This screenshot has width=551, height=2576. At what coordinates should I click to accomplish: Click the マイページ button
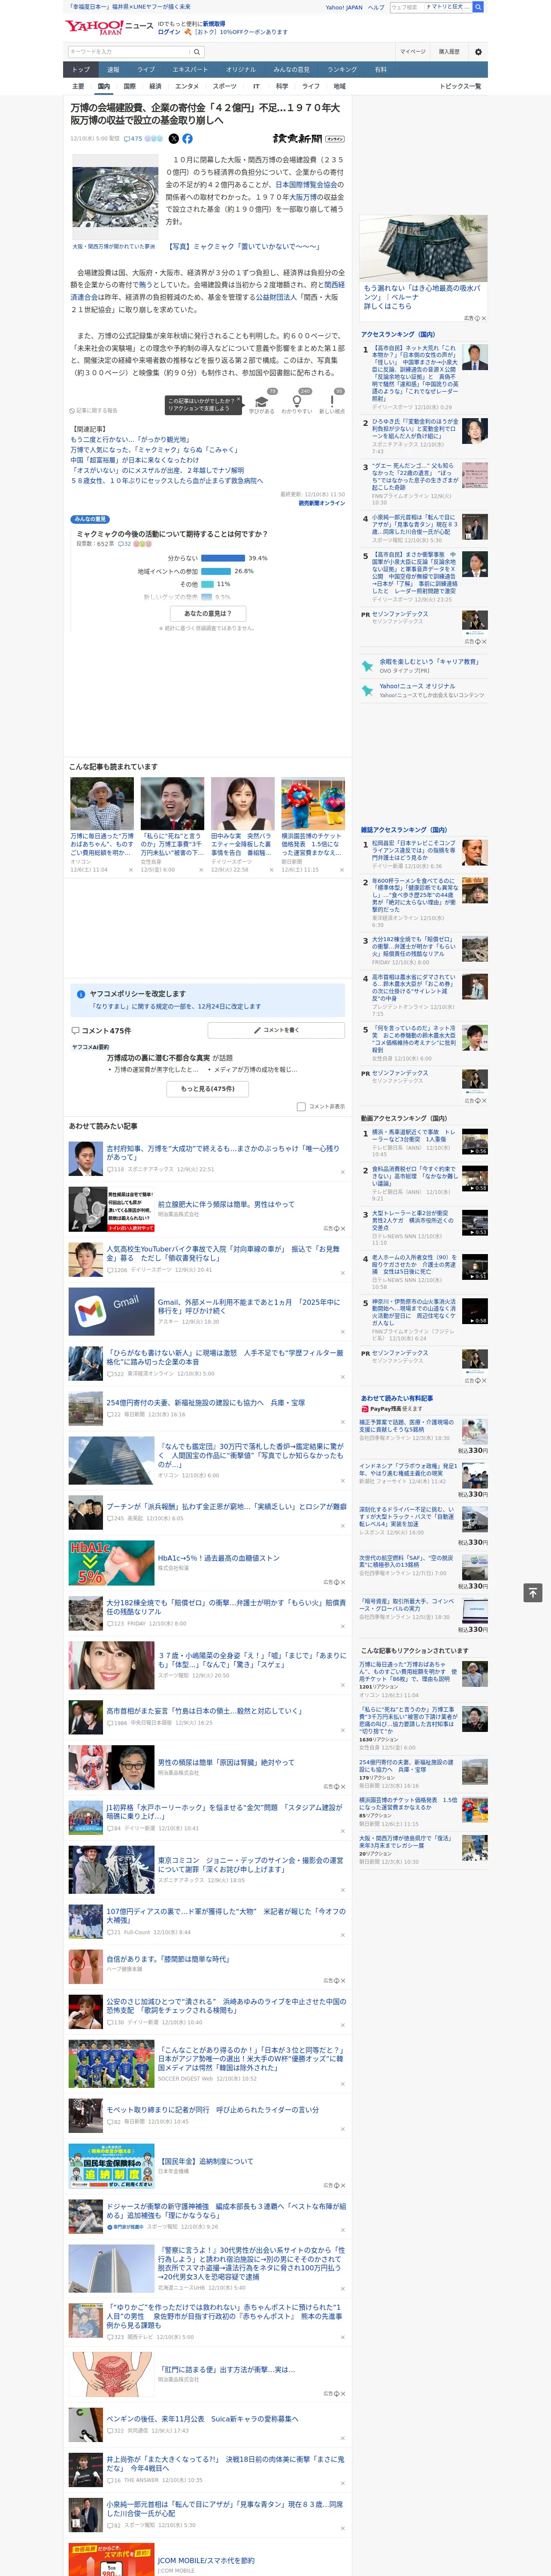413,52
